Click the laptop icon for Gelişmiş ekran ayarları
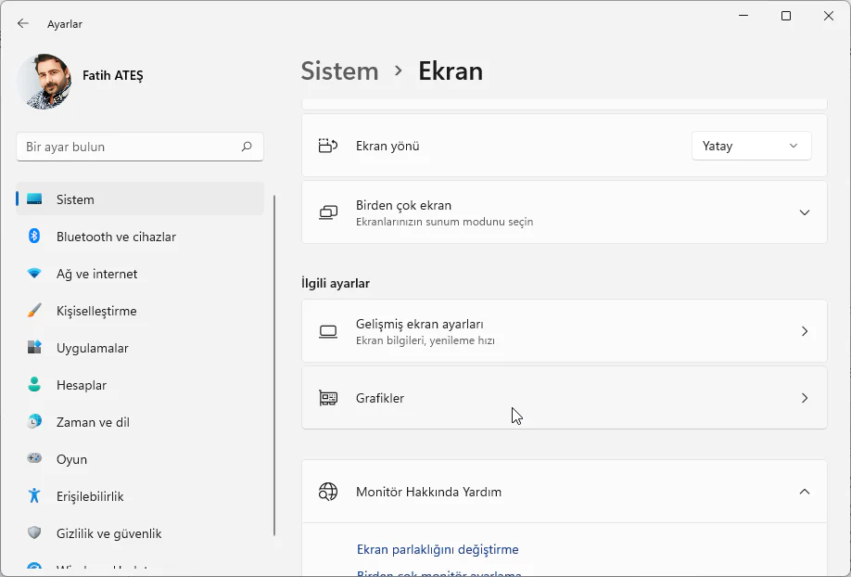The image size is (851, 577). [x=328, y=331]
